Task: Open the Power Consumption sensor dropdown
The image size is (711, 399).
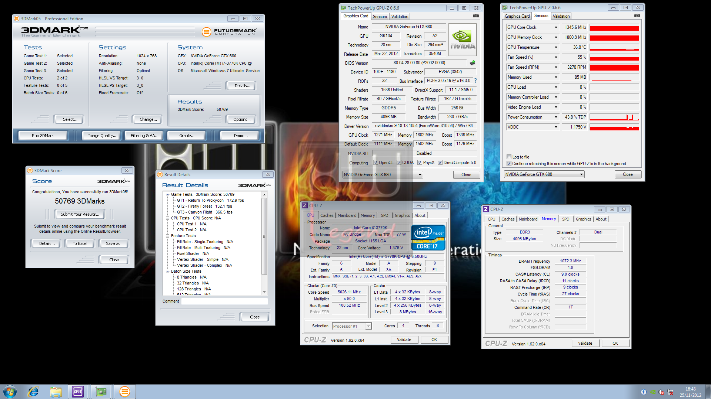Action: 556,117
